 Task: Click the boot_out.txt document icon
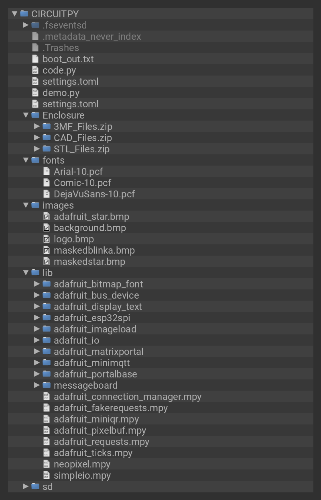(35, 59)
